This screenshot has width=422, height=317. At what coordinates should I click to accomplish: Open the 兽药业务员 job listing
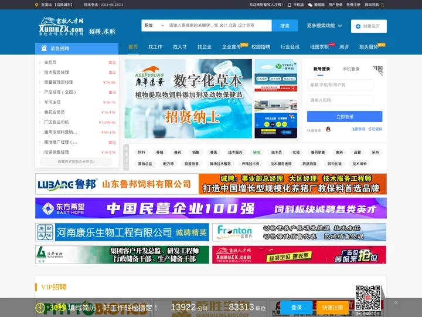[55, 112]
